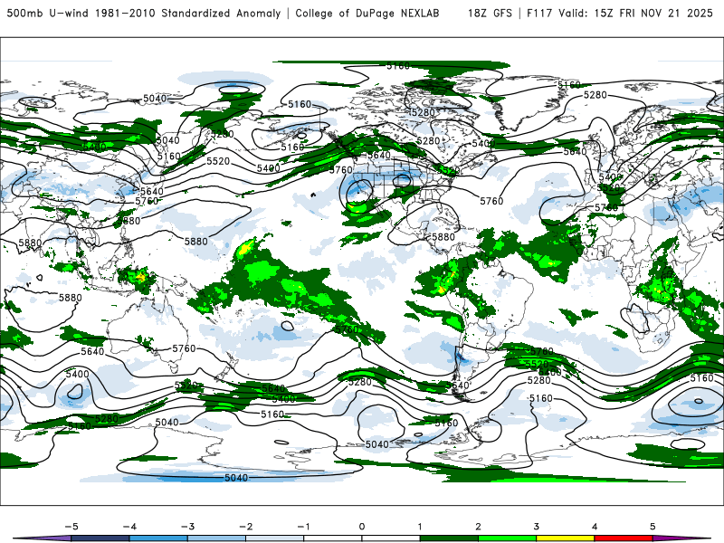Click the "5" colorbar tick label
This screenshot has width=724, height=543.
653,527
